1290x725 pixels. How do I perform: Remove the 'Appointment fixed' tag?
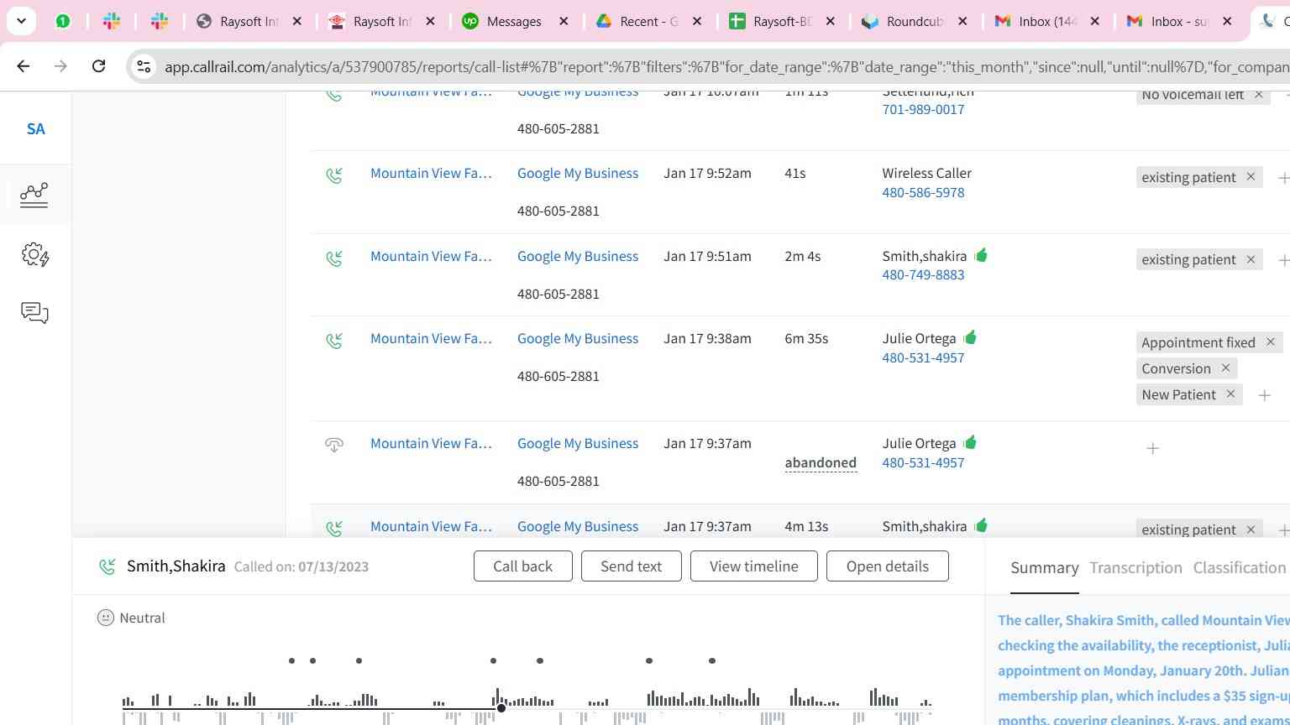(x=1271, y=342)
